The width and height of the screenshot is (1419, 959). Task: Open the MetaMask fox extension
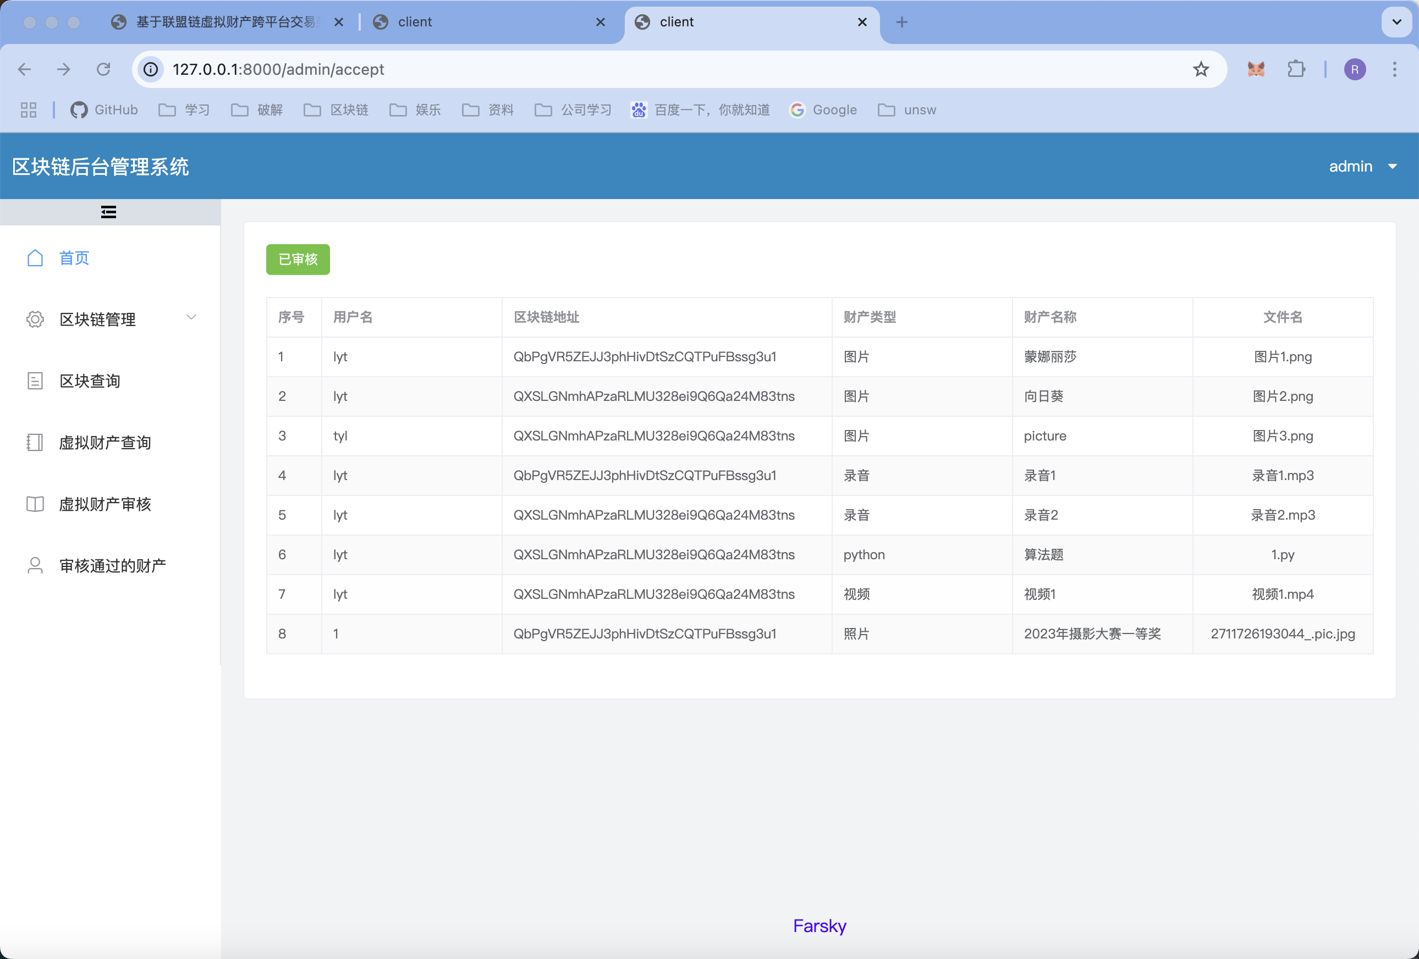[x=1255, y=70]
